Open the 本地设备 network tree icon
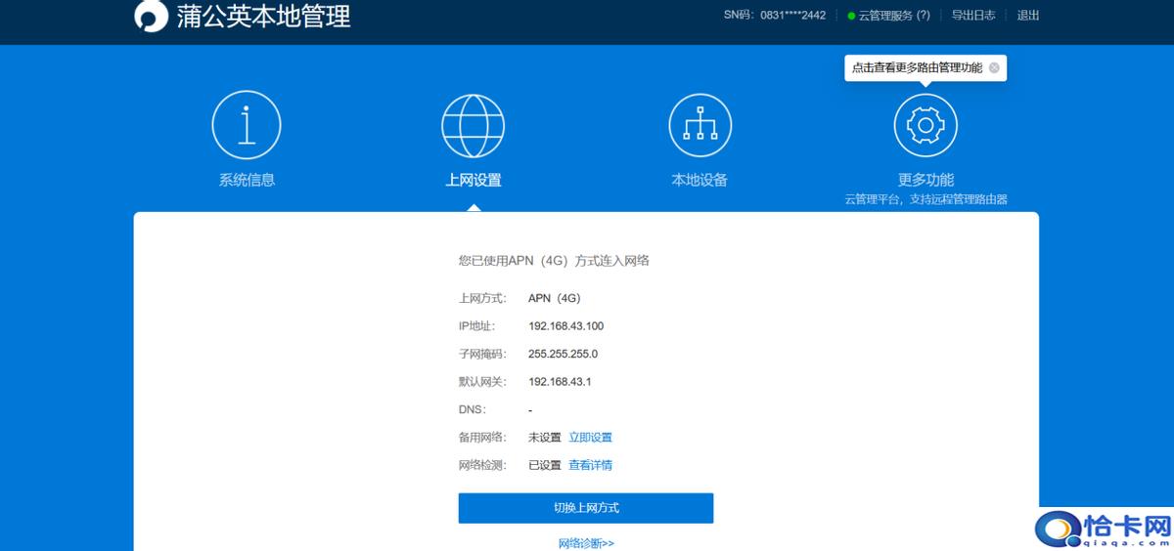 [x=700, y=125]
